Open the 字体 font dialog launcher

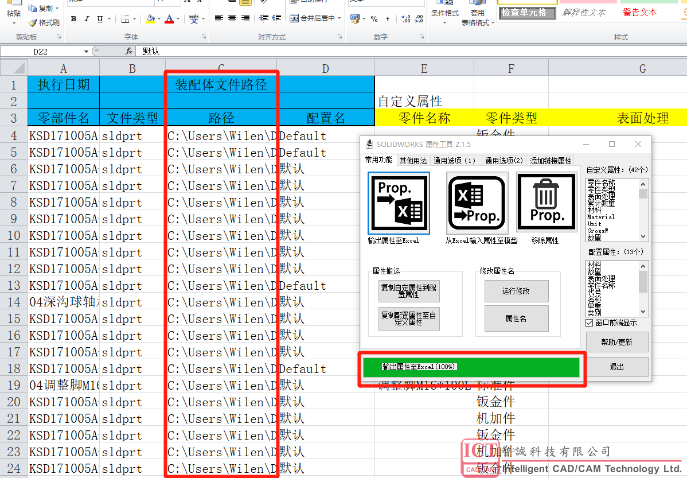pyautogui.click(x=204, y=37)
